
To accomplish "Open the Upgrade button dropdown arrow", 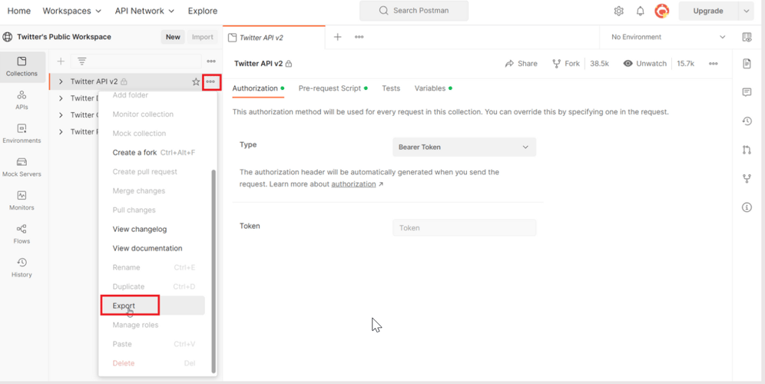I will coord(746,11).
